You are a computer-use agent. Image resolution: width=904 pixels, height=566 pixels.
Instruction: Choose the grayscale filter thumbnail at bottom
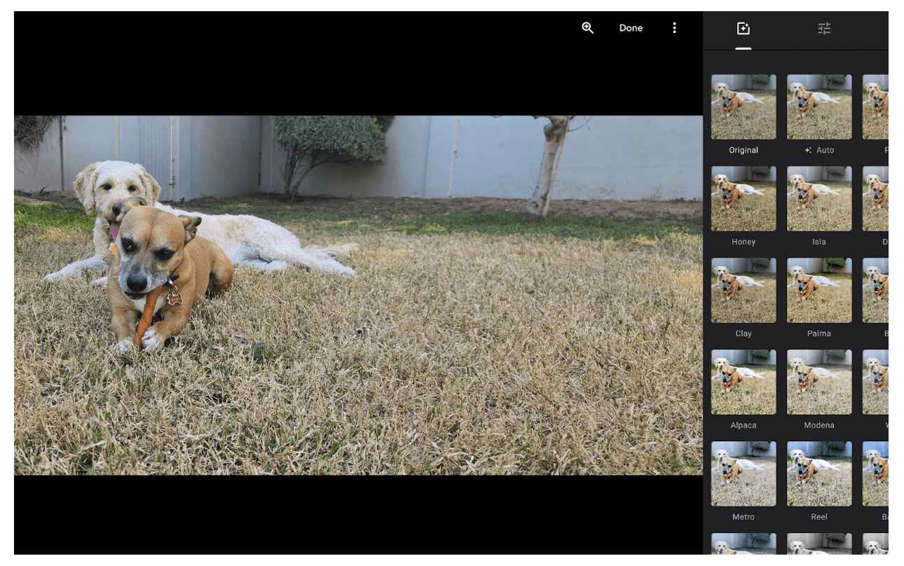819,544
